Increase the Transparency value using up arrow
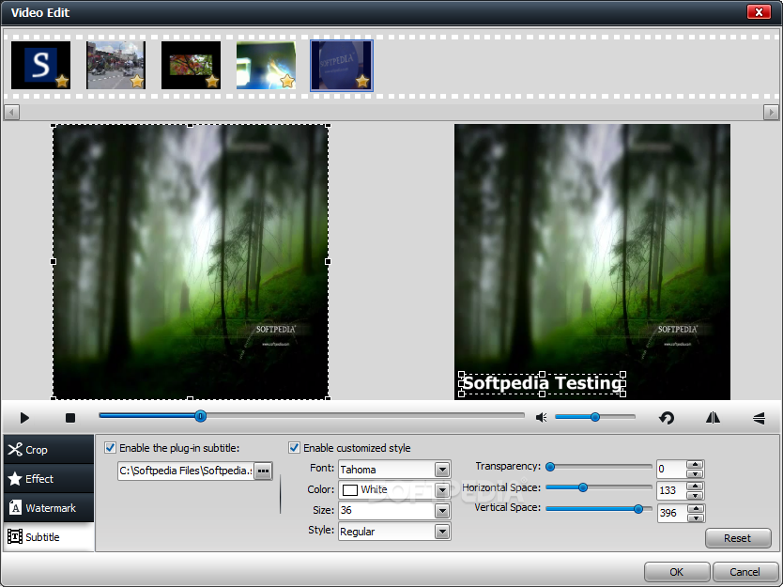The image size is (783, 587). (695, 464)
